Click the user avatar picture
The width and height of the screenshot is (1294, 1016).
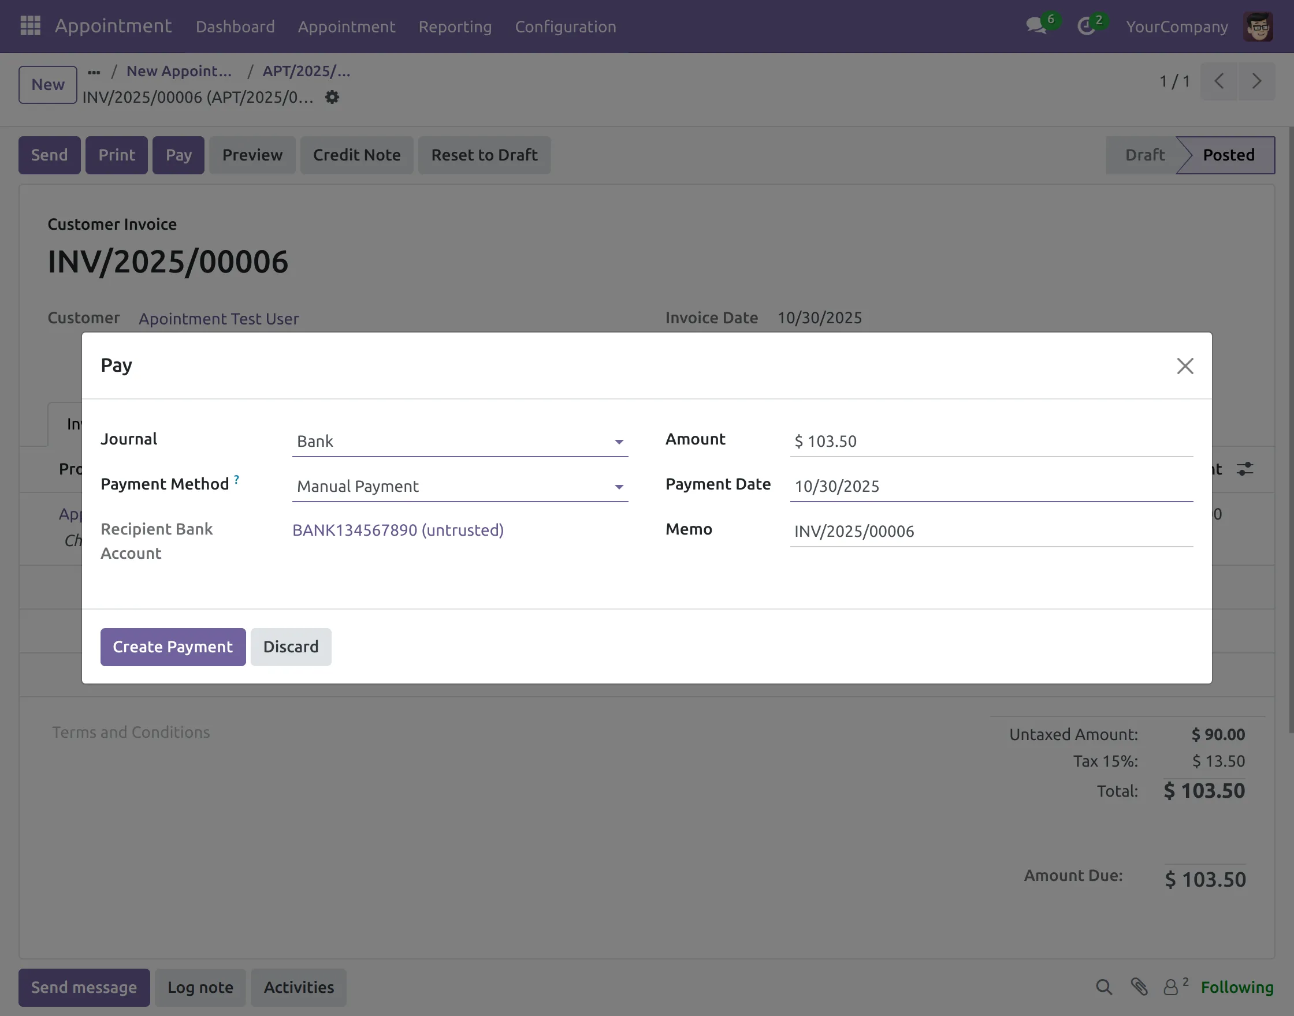click(1258, 26)
